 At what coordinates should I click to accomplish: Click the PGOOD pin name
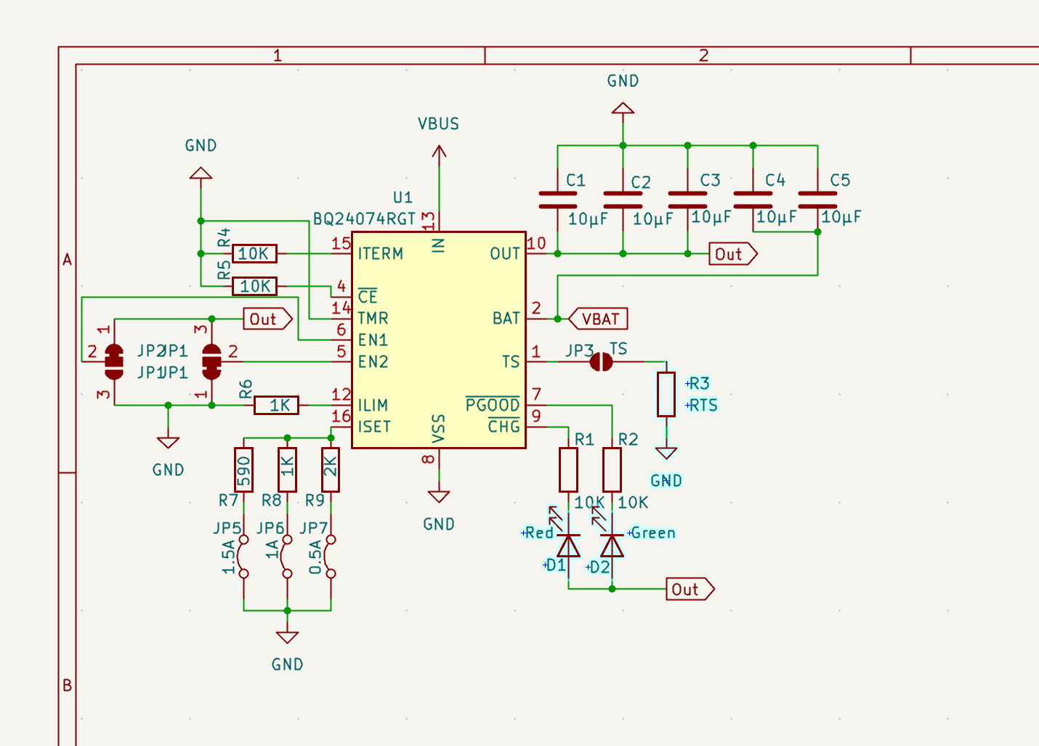493,404
